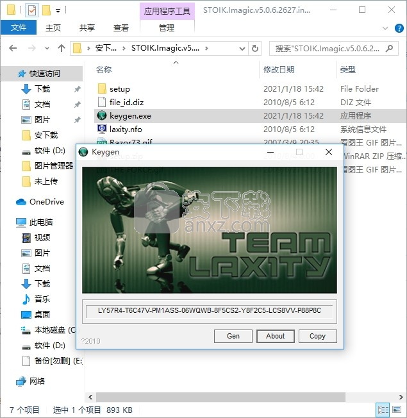Switch to the 主页 ribbon tab
The height and width of the screenshot is (418, 407).
53,28
